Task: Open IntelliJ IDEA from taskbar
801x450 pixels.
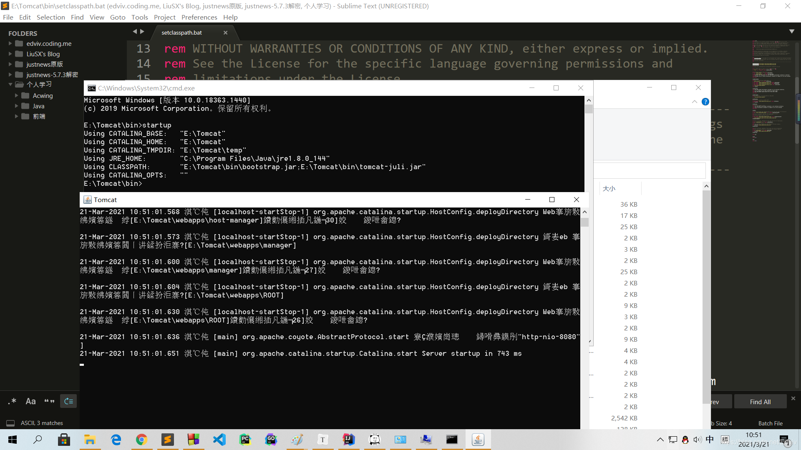Action: point(348,440)
